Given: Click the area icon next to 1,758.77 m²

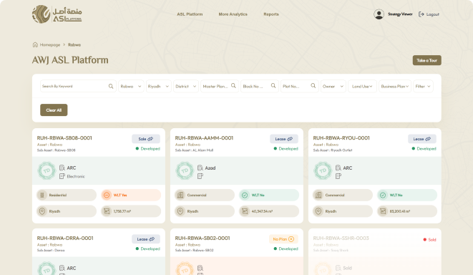Looking at the screenshot, I should click(x=107, y=211).
